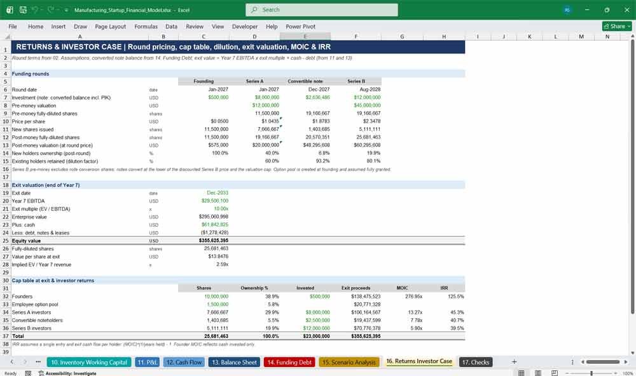Open the Draw ribbon tab
The image size is (636, 376).
pyautogui.click(x=80, y=26)
